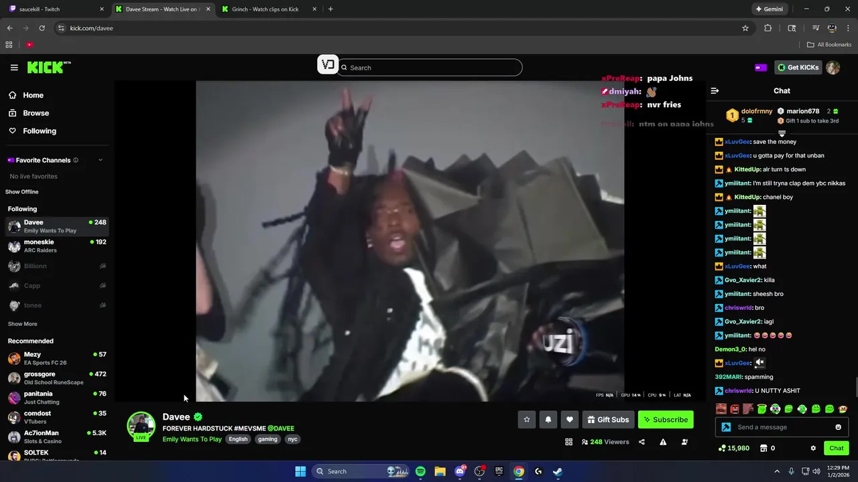Open the comdost recommended channel

click(x=57, y=417)
